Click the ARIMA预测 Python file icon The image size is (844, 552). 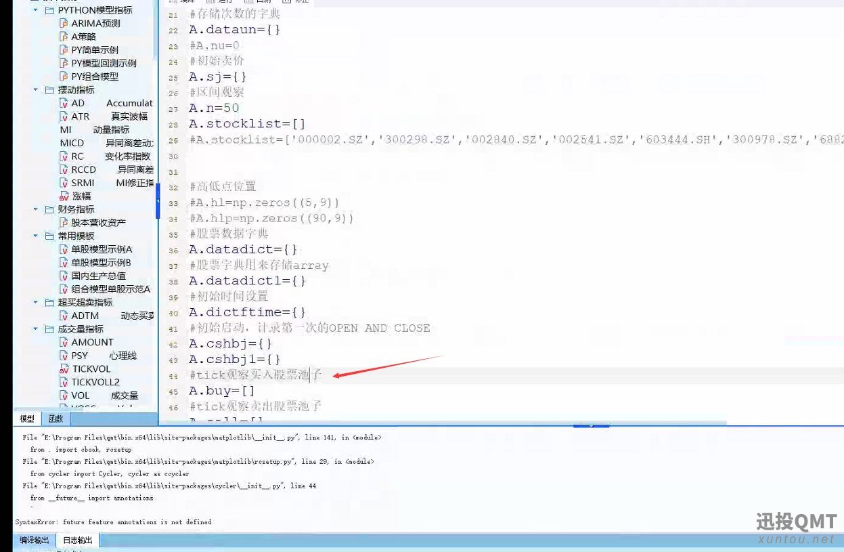click(64, 23)
